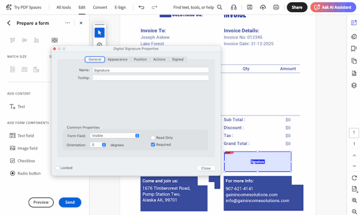Click the Undo arrow in the toolbar
The width and height of the screenshot is (360, 215).
(142, 7)
